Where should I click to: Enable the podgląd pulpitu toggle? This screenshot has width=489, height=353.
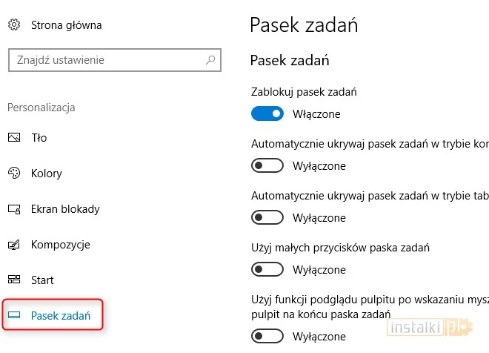click(267, 337)
